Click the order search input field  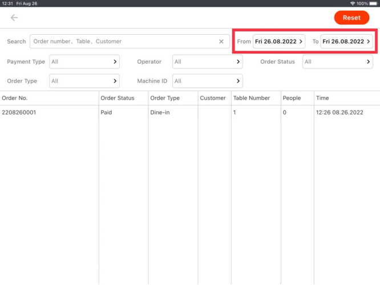click(123, 42)
